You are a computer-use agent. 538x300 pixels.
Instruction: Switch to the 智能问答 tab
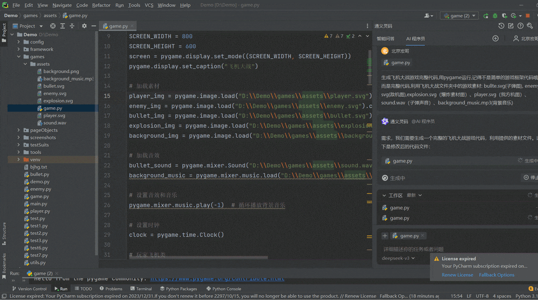[385, 39]
